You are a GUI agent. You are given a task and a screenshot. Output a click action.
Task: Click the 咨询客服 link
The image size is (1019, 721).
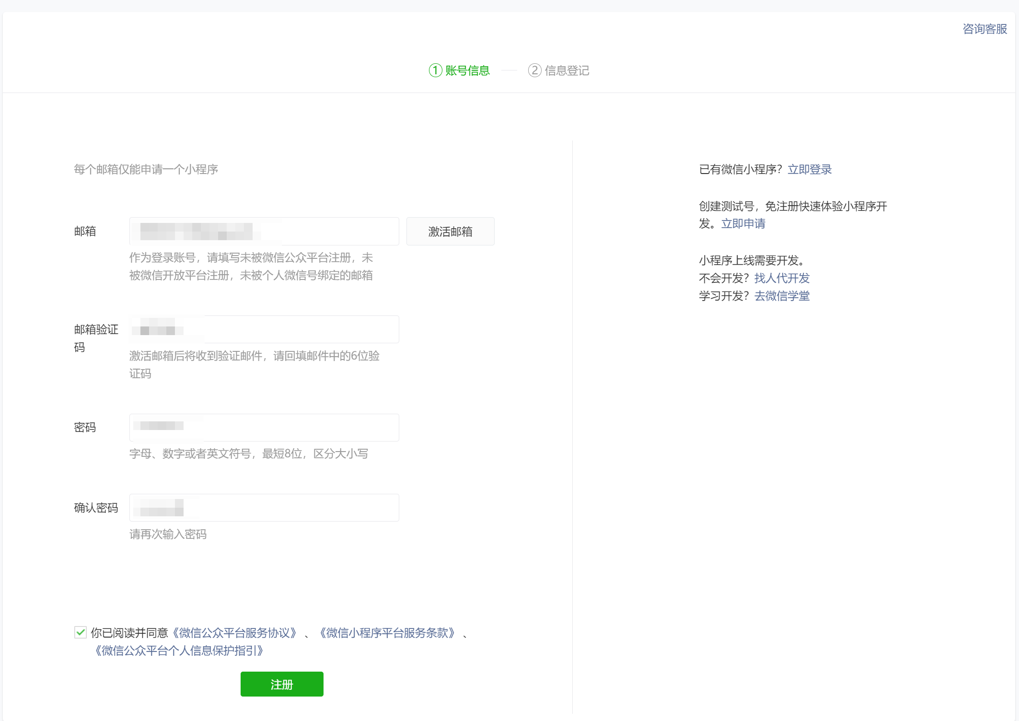coord(984,29)
